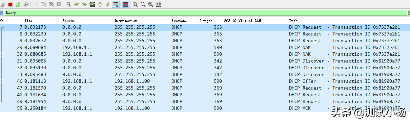Select packet 33 DHCP Discover row
The image size is (410, 122).
(x=205, y=74)
